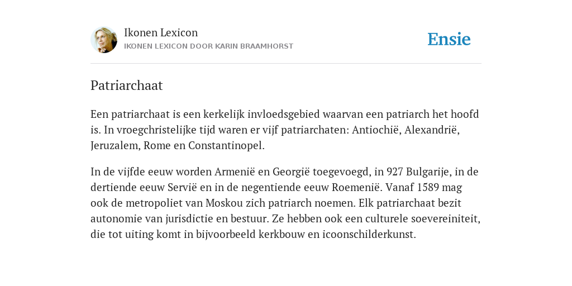Image resolution: width=572 pixels, height=286 pixels.
Task: Click the word Constantinopel in first paragraph
Action: click(226, 146)
